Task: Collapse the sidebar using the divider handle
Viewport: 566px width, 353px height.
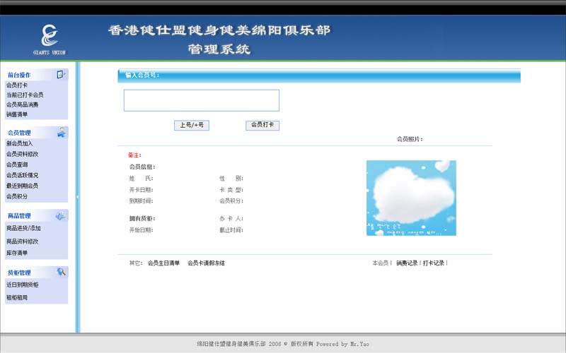Action: (x=78, y=197)
